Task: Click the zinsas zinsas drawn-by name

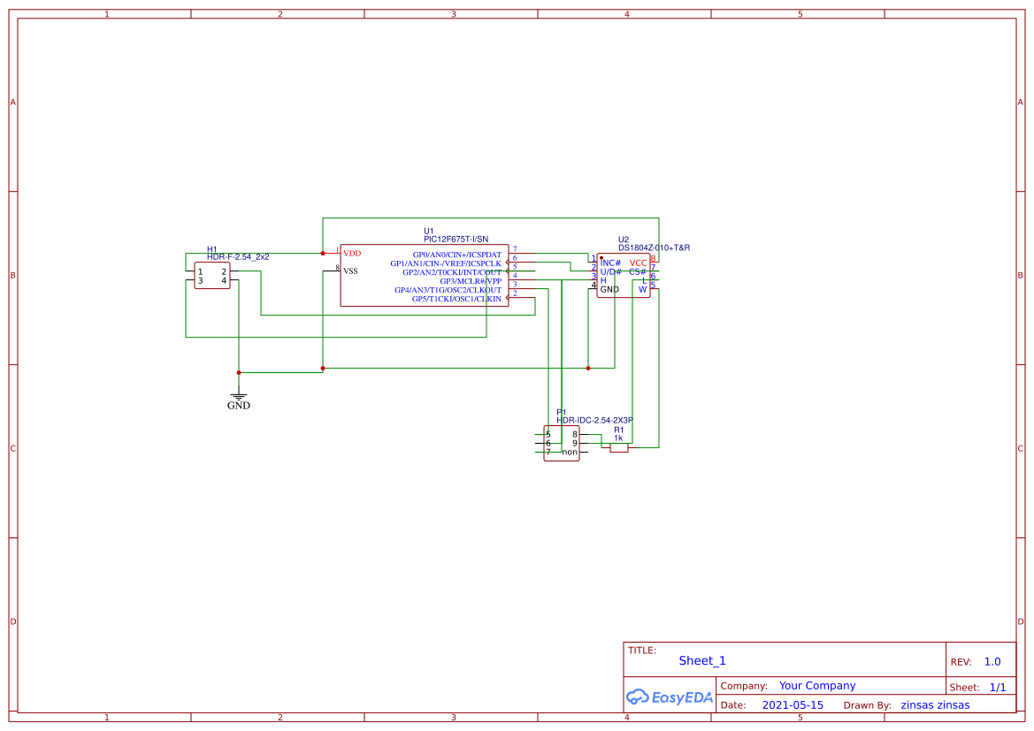Action: [x=935, y=704]
